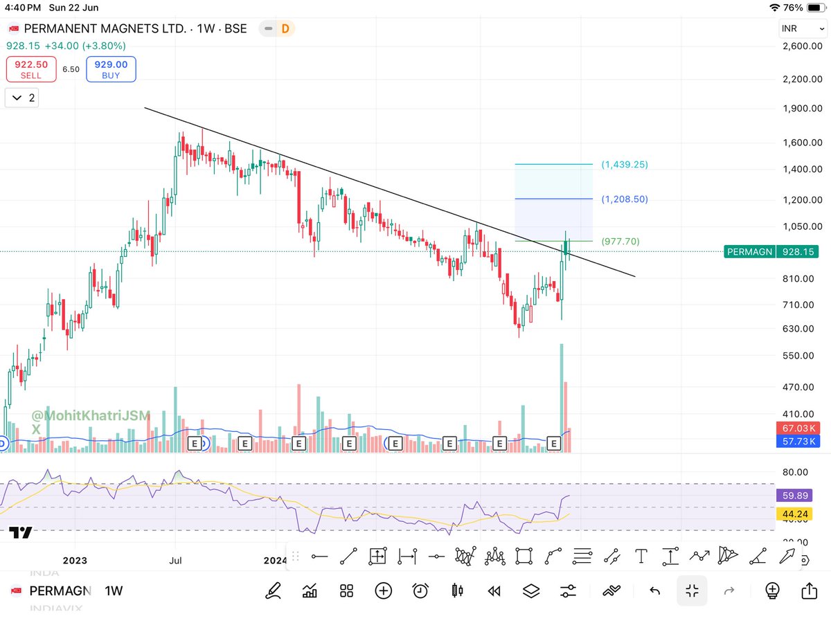
Task: Open chart settings sliders icon
Action: (568, 591)
